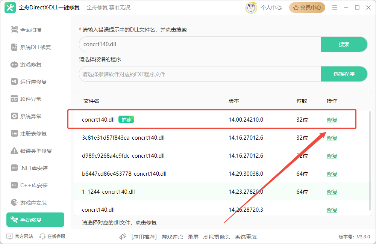The height and width of the screenshot is (244, 376).
Task: Click 修复 for concrt140.dll version 14.26.28720.3
Action: tap(332, 210)
